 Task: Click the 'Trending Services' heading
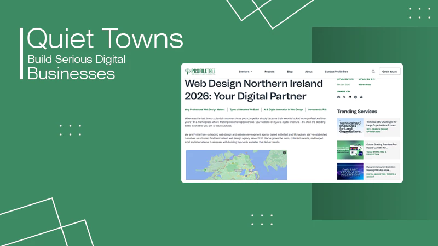point(357,112)
